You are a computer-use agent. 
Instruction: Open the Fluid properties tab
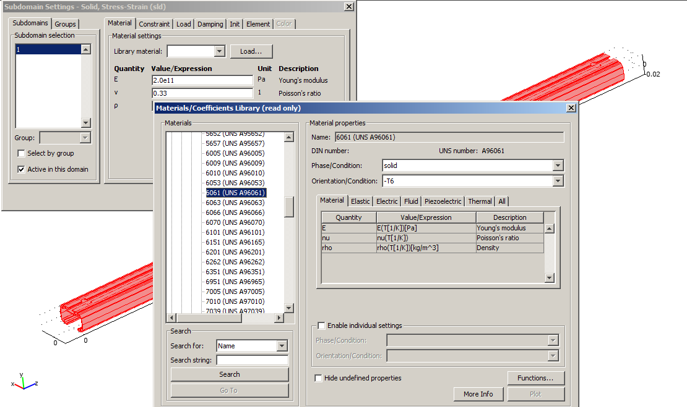point(411,201)
